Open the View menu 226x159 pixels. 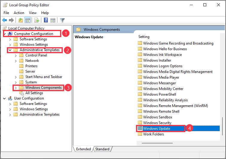tap(33, 13)
